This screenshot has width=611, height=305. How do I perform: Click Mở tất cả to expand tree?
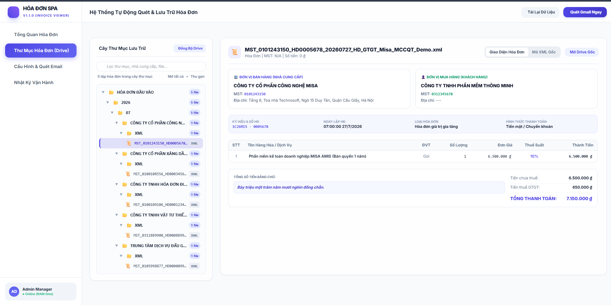(x=176, y=77)
